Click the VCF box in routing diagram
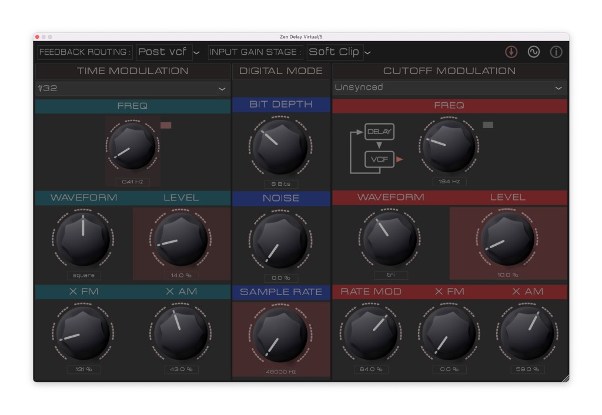 [379, 159]
